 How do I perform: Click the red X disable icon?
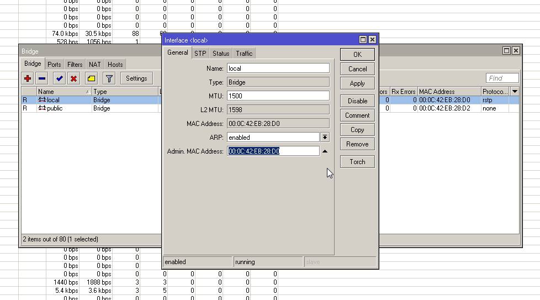click(73, 78)
